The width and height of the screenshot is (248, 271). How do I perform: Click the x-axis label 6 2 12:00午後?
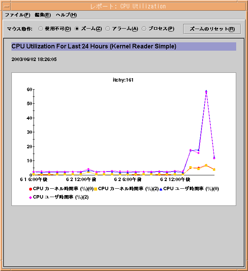click(x=175, y=180)
